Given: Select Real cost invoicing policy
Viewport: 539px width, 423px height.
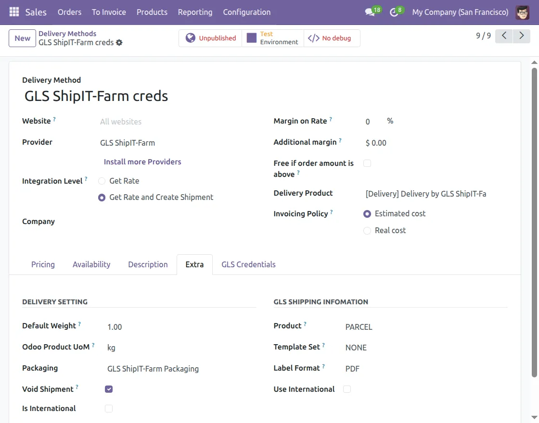Looking at the screenshot, I should pos(367,231).
